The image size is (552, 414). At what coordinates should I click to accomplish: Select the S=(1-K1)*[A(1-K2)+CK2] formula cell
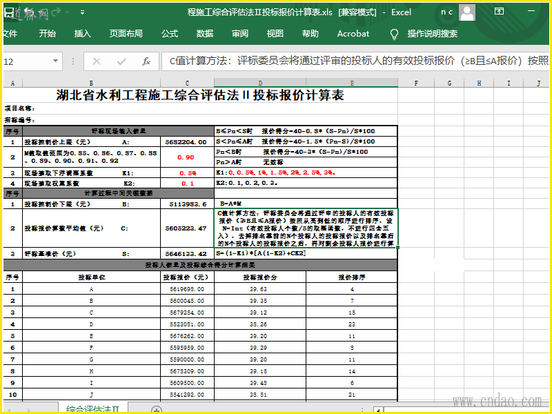coord(306,253)
